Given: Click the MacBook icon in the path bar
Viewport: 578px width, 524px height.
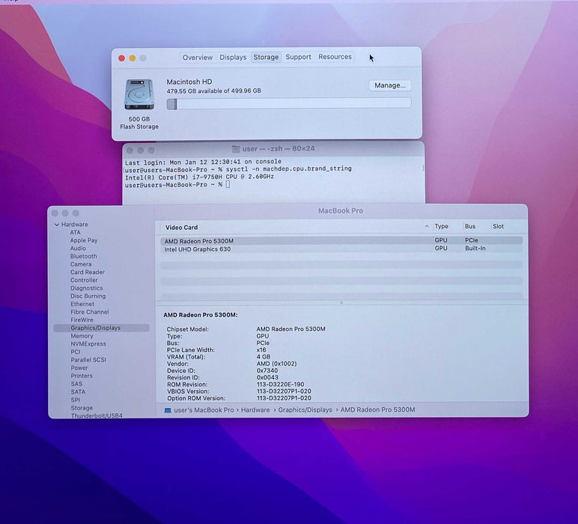Looking at the screenshot, I should (168, 410).
